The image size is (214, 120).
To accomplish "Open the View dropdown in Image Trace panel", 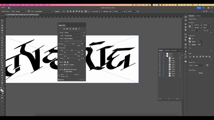I will coord(73,36).
